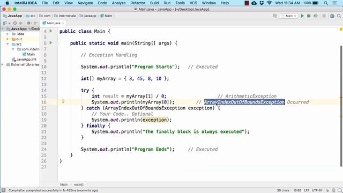This screenshot has height=193, width=343.
Task: Open macOS Notification Center icon
Action: click(x=334, y=3)
